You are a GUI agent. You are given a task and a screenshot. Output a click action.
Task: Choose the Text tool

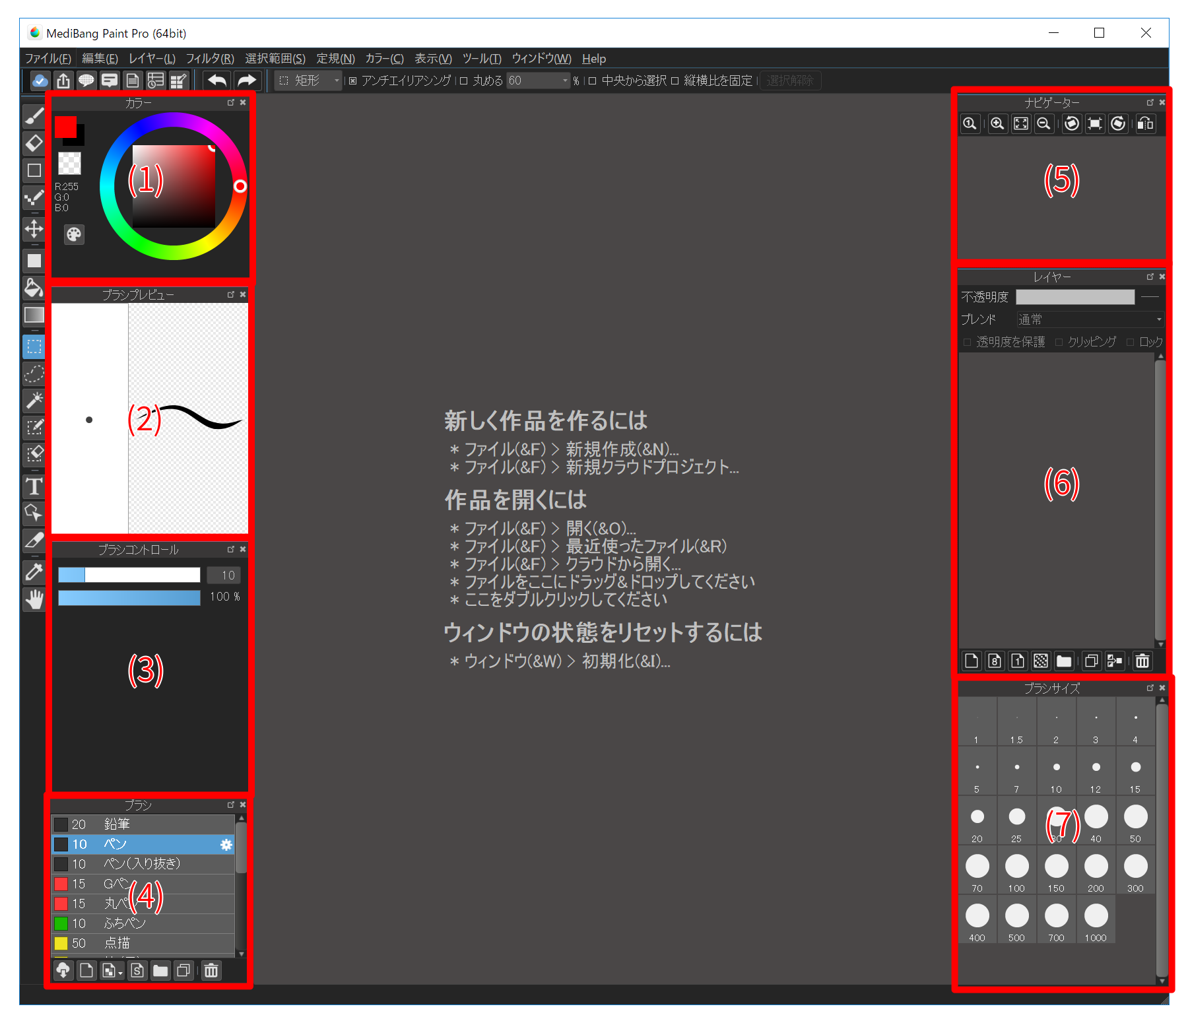click(34, 486)
